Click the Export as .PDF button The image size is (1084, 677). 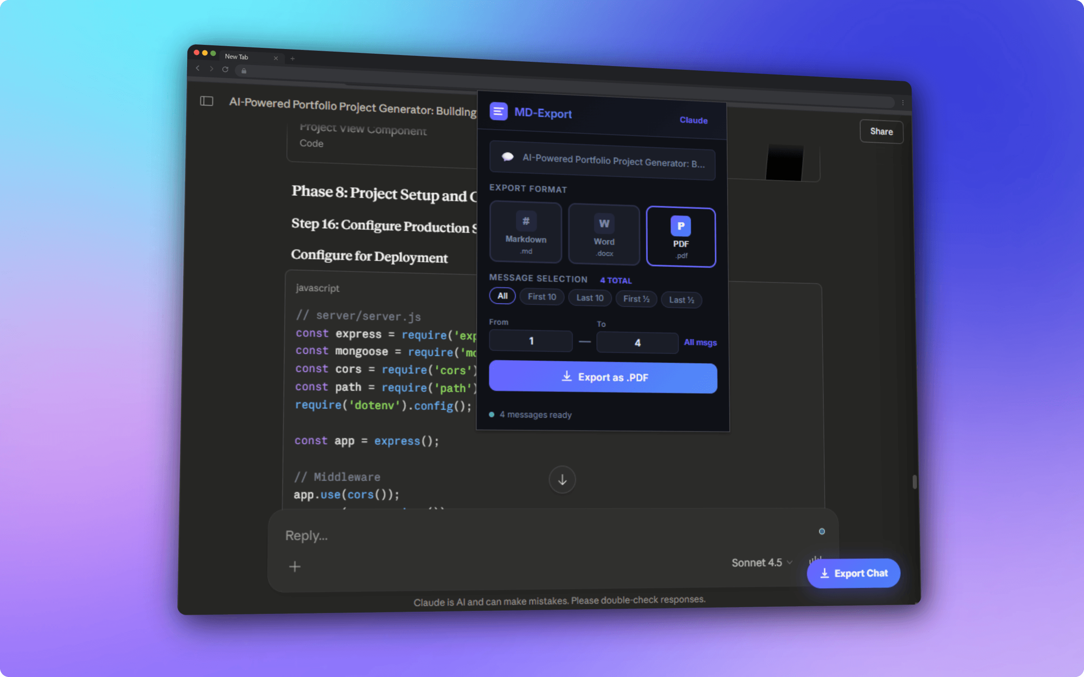(603, 377)
